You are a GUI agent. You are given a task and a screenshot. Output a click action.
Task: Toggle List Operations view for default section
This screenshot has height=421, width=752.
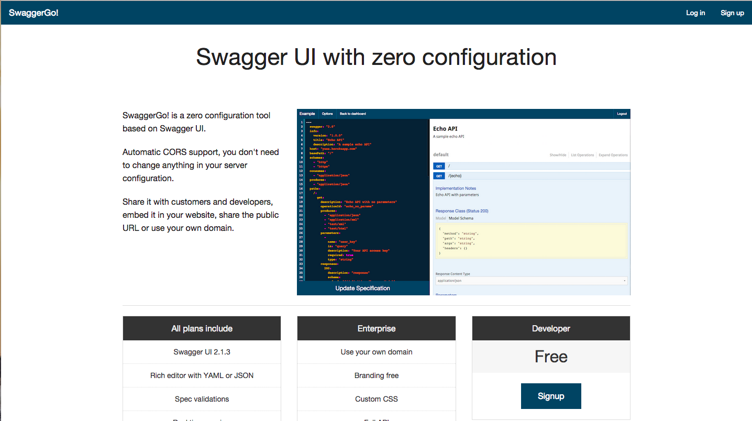click(x=582, y=155)
